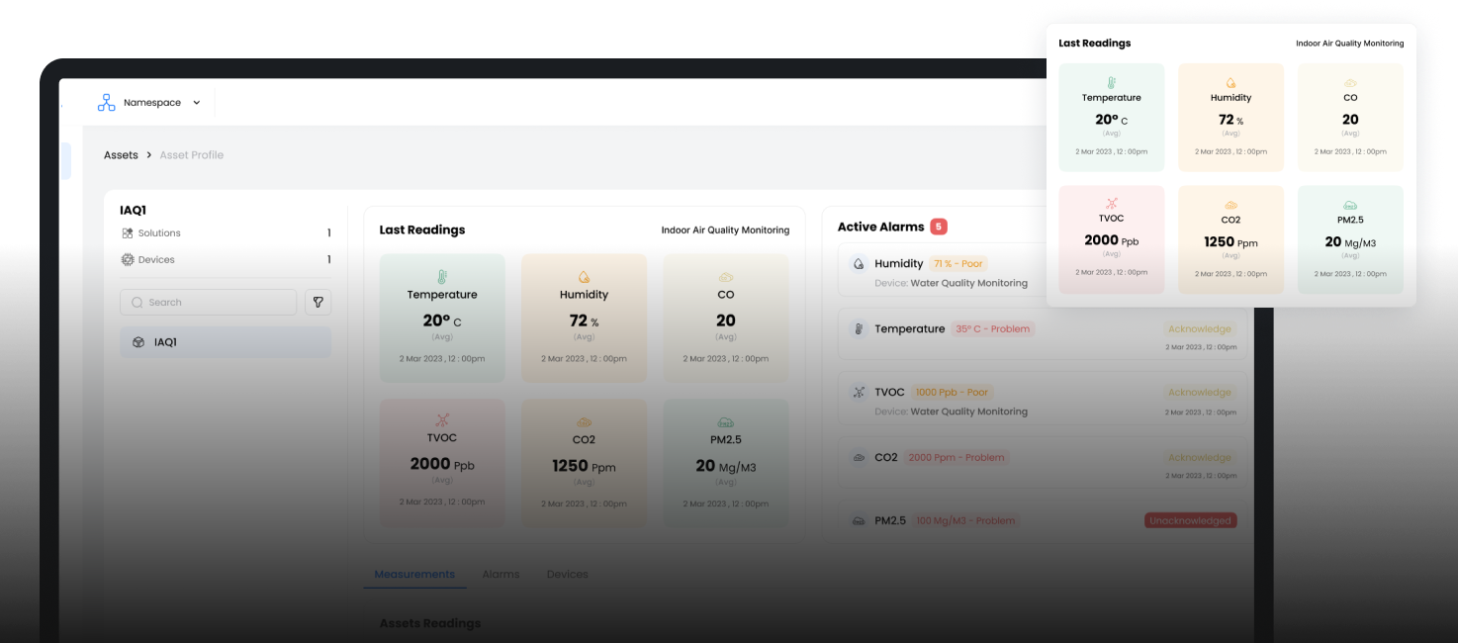1458x643 pixels.
Task: Click the "1000 Ppb - Poor" TVOC alarm tag
Action: click(952, 393)
